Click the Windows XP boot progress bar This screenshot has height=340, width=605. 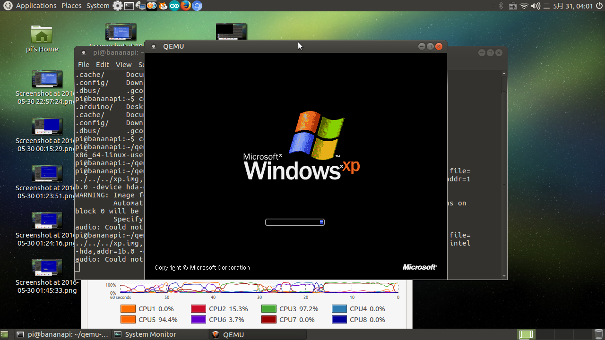click(295, 222)
